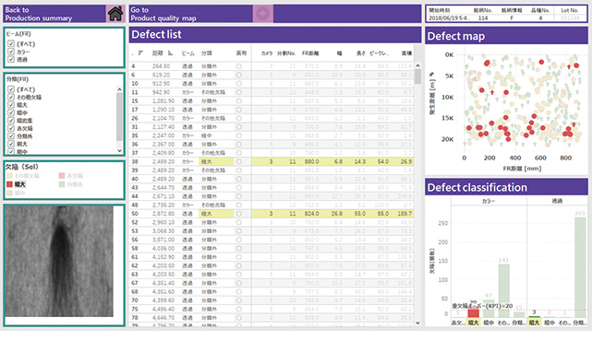Toggle the その他欠陥 classification checkbox
The image size is (593, 341).
coord(11,97)
